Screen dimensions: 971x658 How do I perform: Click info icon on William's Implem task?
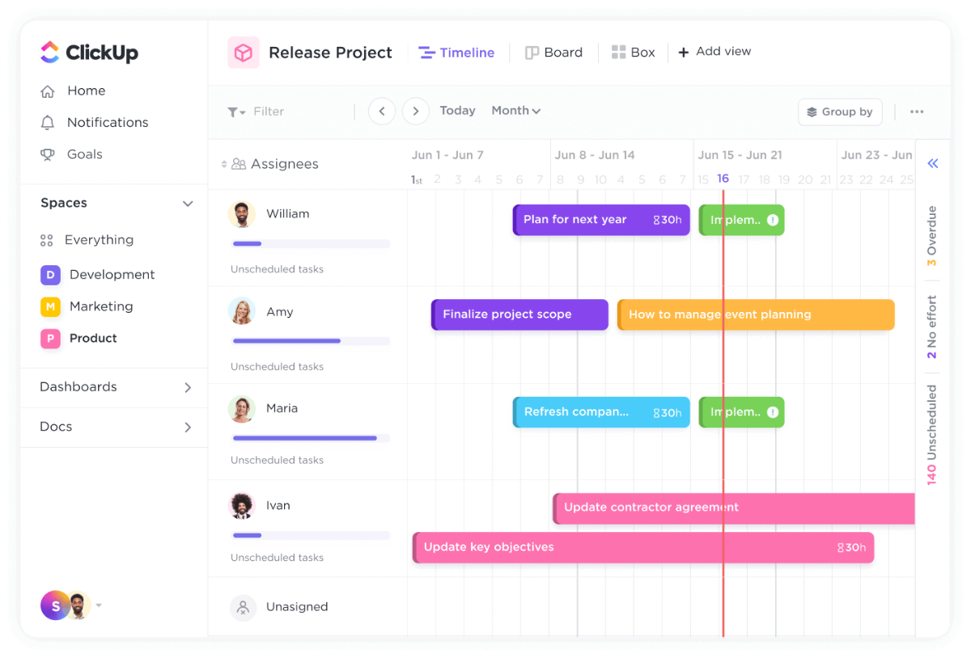tap(773, 220)
